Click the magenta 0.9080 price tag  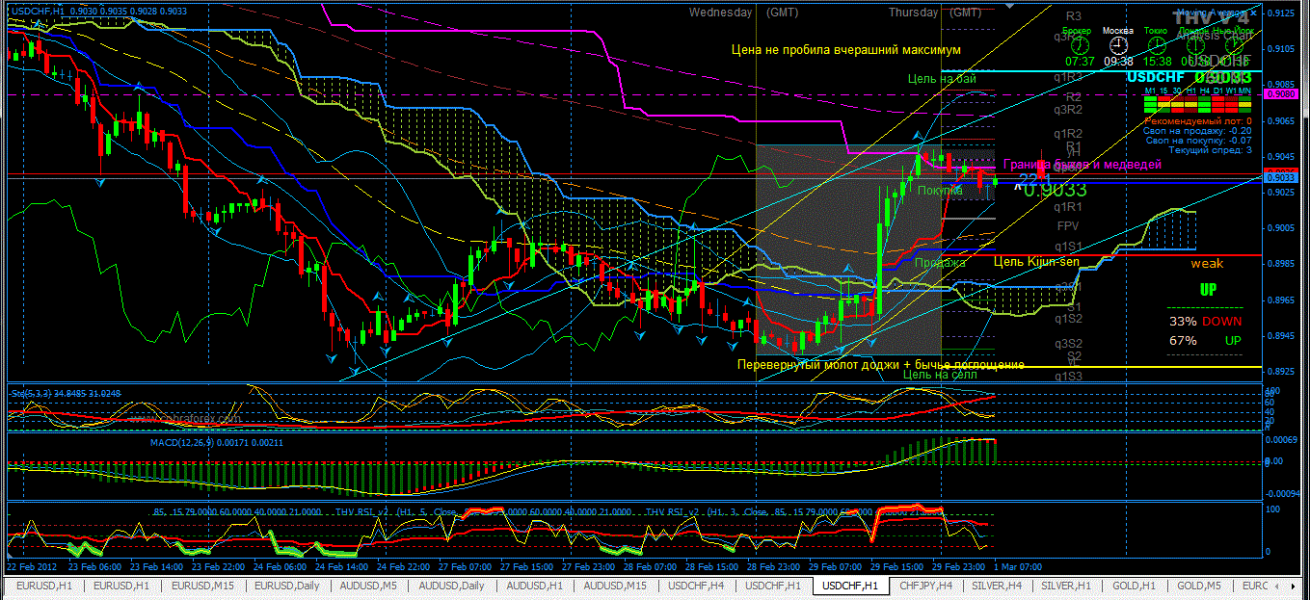1280,94
